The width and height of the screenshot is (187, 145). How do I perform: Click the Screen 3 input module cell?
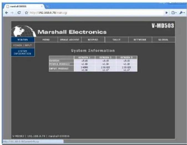pos(127,69)
